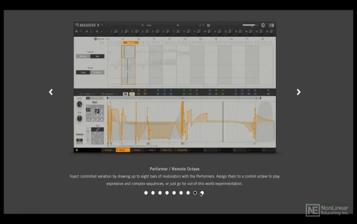Click the round Native Instruments logo icon
357x224 pixels.
[x=263, y=25]
